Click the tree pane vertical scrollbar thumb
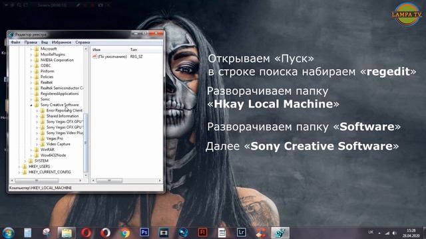 tap(86, 143)
